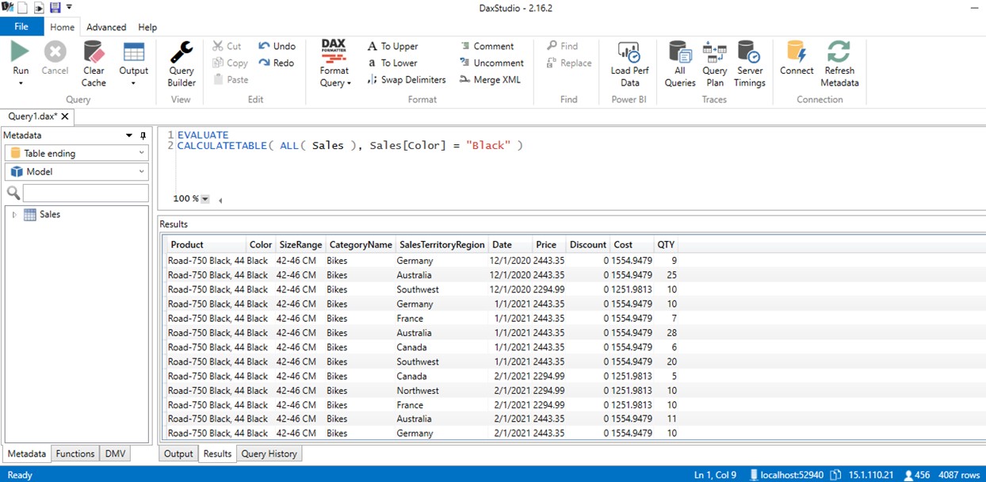Click the greyed Cancel button
This screenshot has width=986, height=482.
coord(55,59)
